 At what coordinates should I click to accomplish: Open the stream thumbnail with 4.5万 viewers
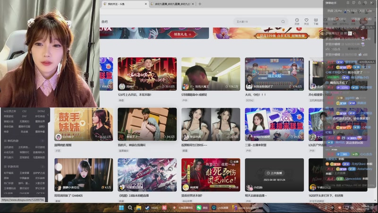(x=84, y=175)
